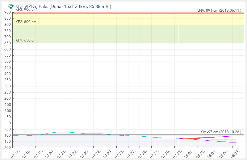Click the x-axis date 07.17.
The height and width of the screenshot is (160, 247).
[15, 154]
